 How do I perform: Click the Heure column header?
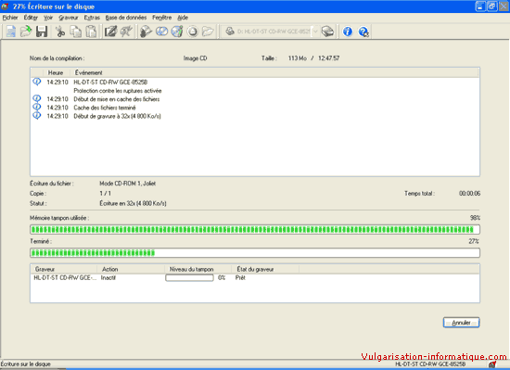pyautogui.click(x=56, y=73)
